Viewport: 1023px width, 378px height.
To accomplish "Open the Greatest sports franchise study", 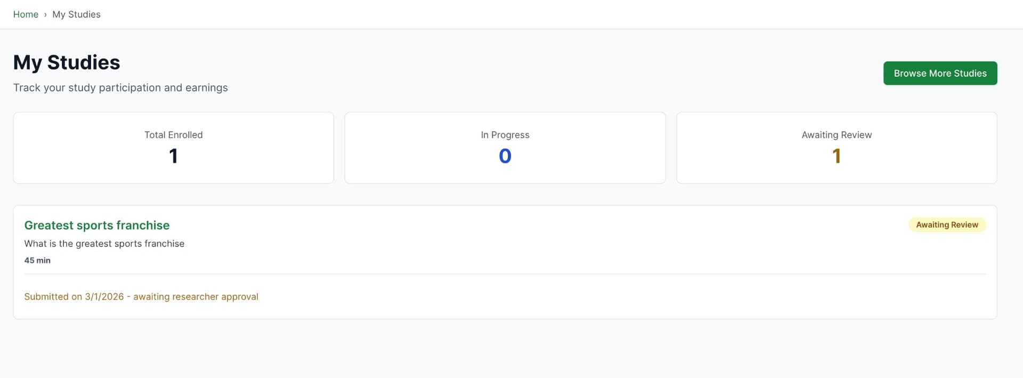I will (x=97, y=225).
